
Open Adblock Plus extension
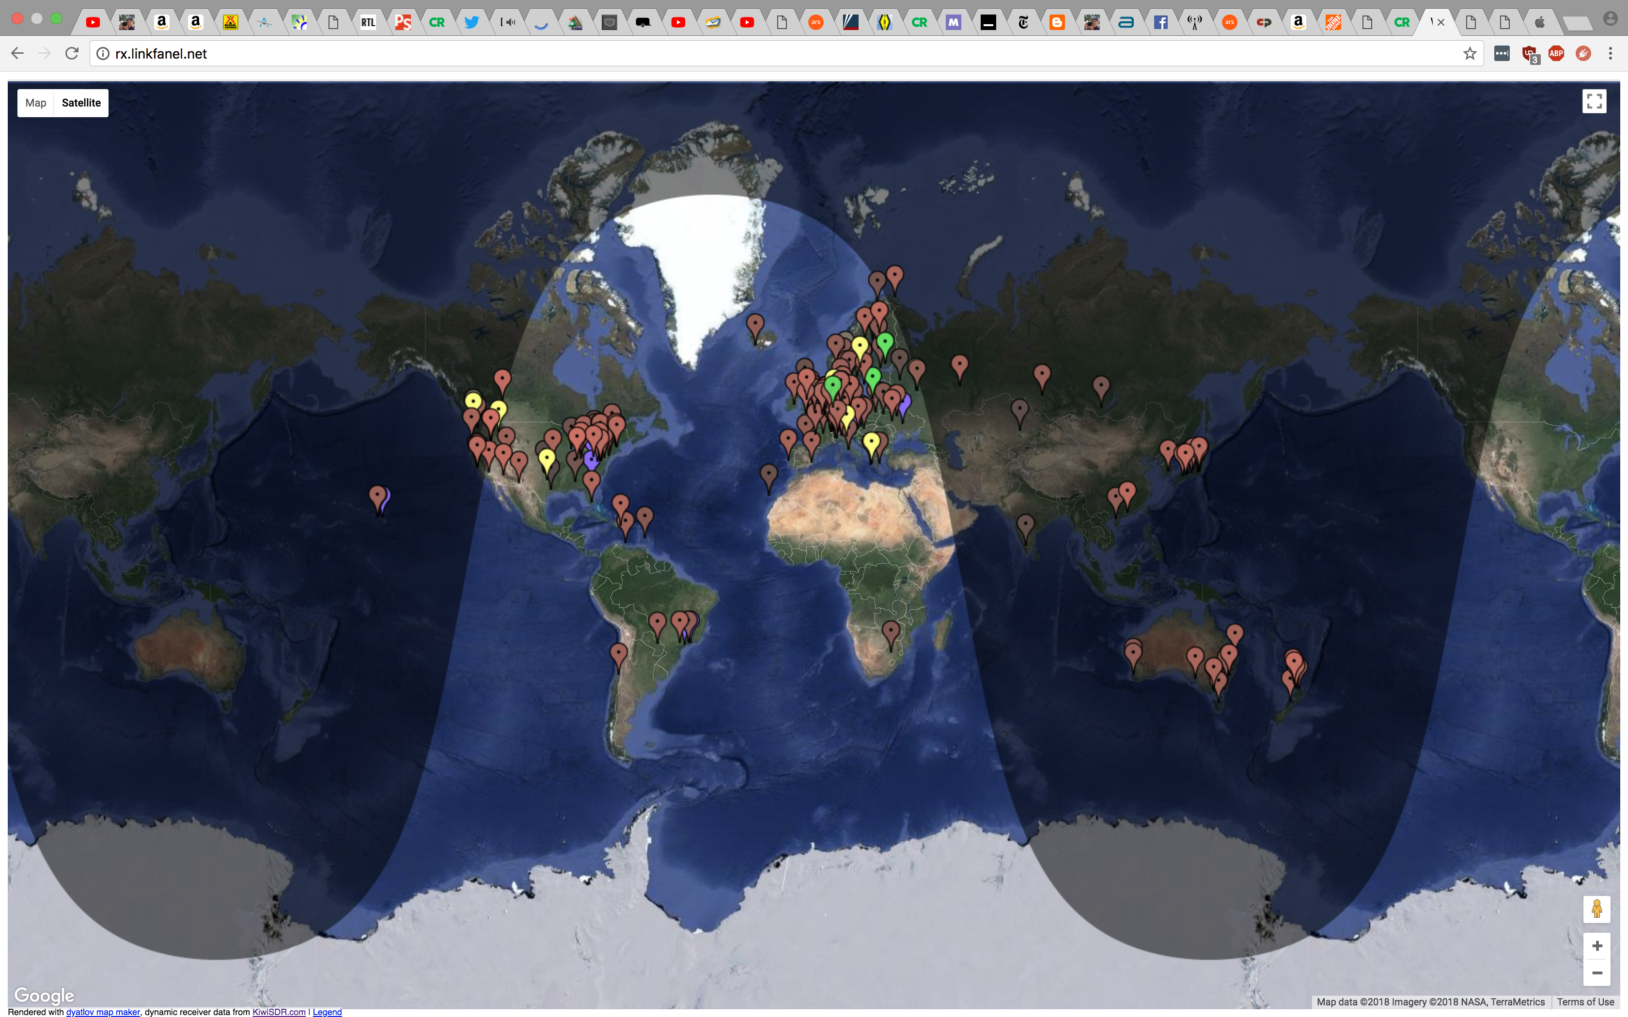point(1556,54)
